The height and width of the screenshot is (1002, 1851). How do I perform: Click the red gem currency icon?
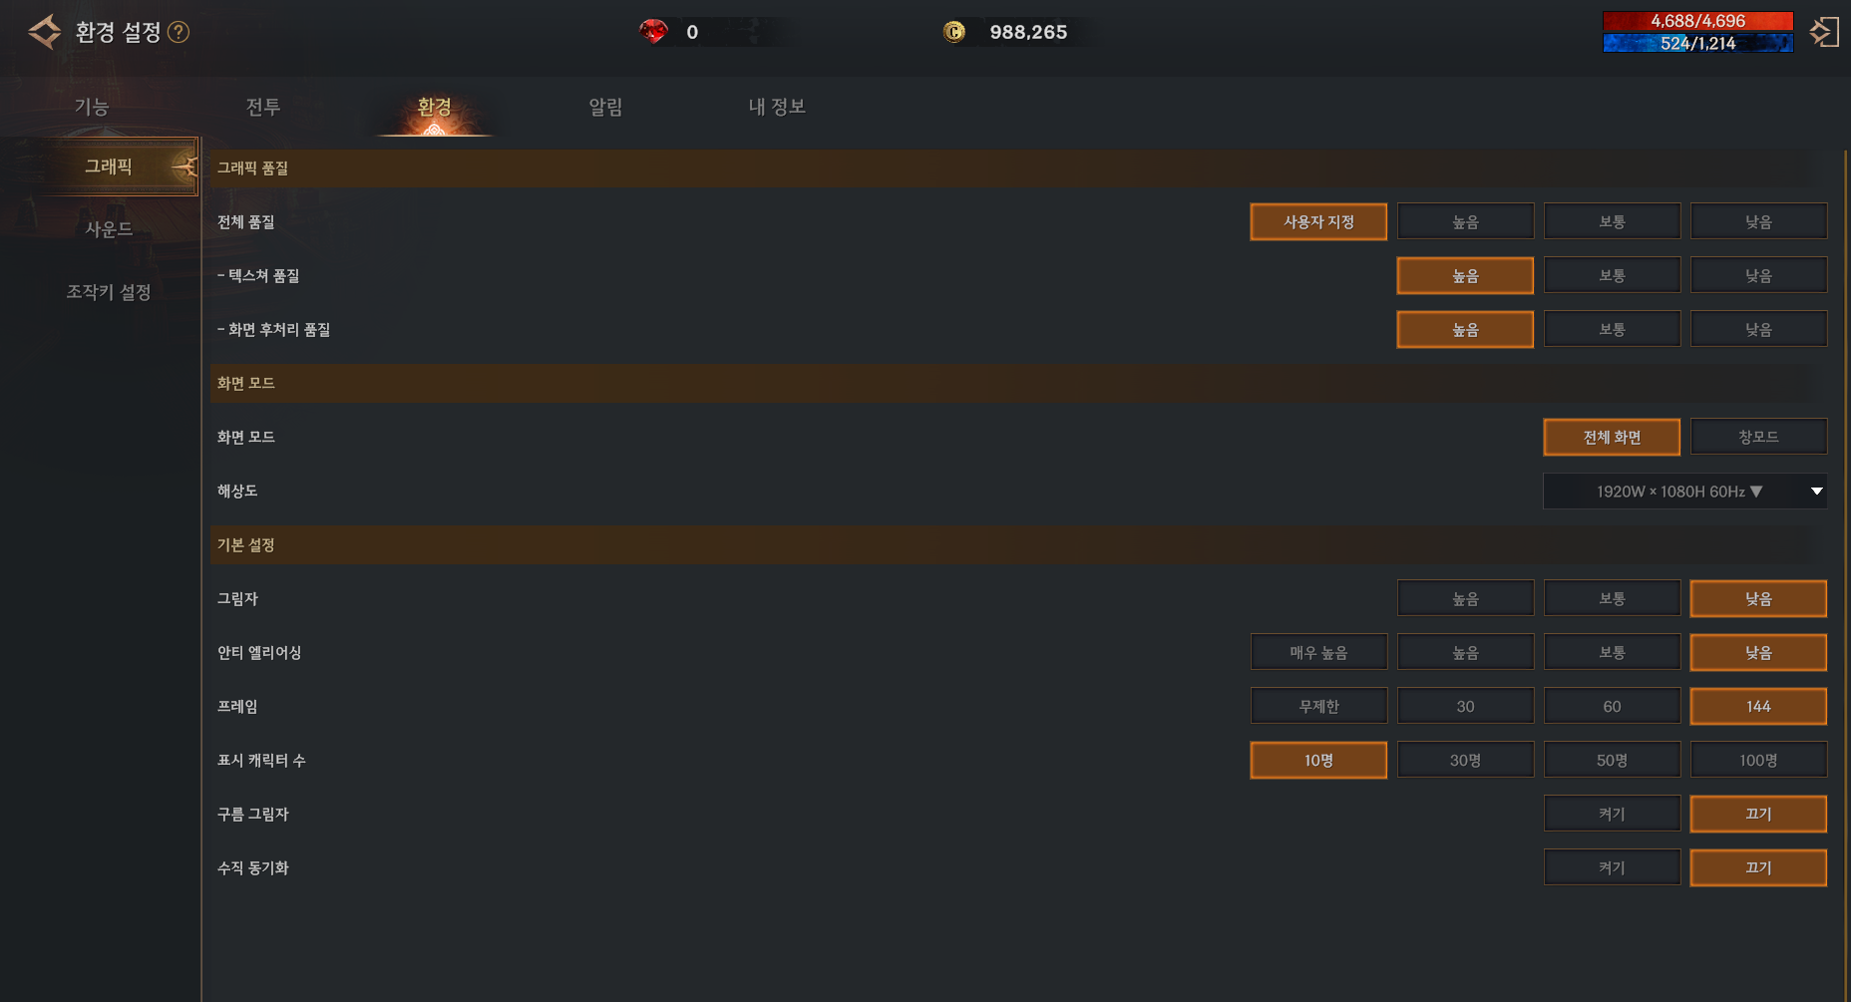pyautogui.click(x=653, y=32)
